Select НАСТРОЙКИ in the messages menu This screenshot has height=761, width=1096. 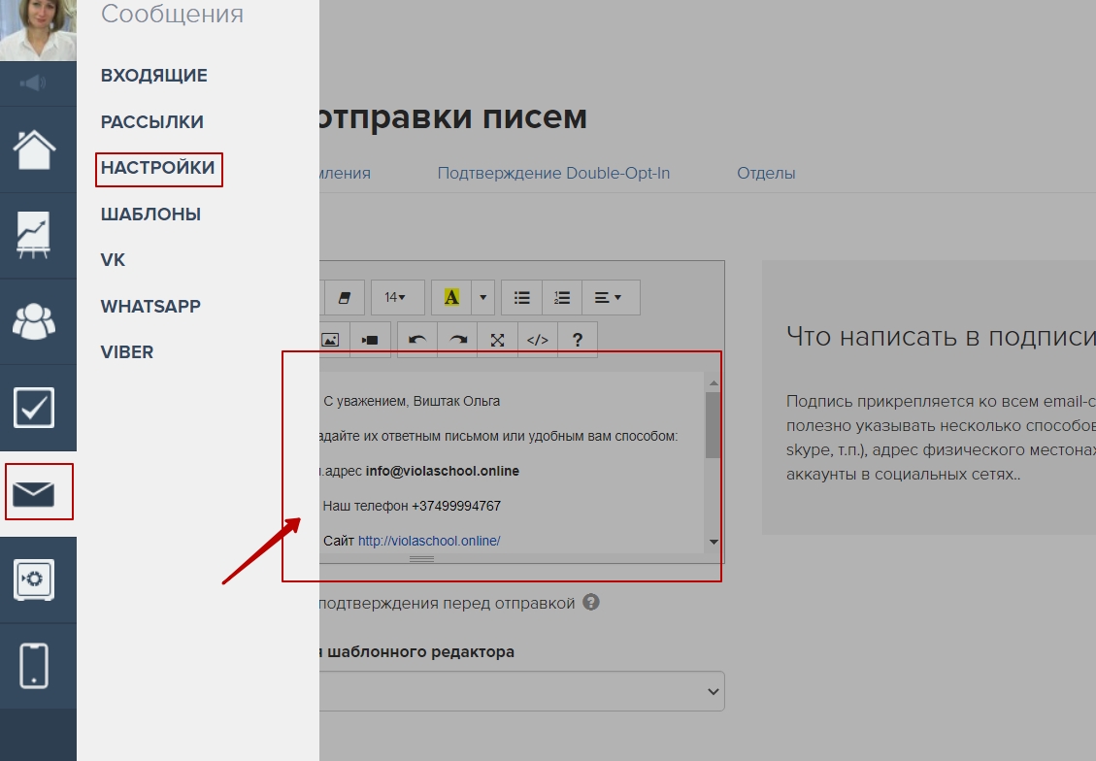click(158, 168)
